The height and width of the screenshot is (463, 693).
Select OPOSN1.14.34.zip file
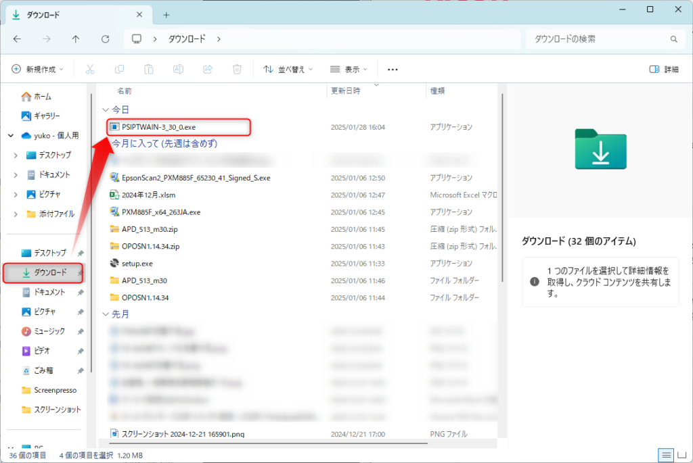151,246
